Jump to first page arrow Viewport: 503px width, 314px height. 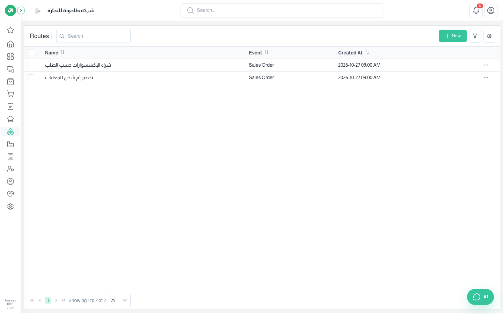pyautogui.click(x=32, y=300)
